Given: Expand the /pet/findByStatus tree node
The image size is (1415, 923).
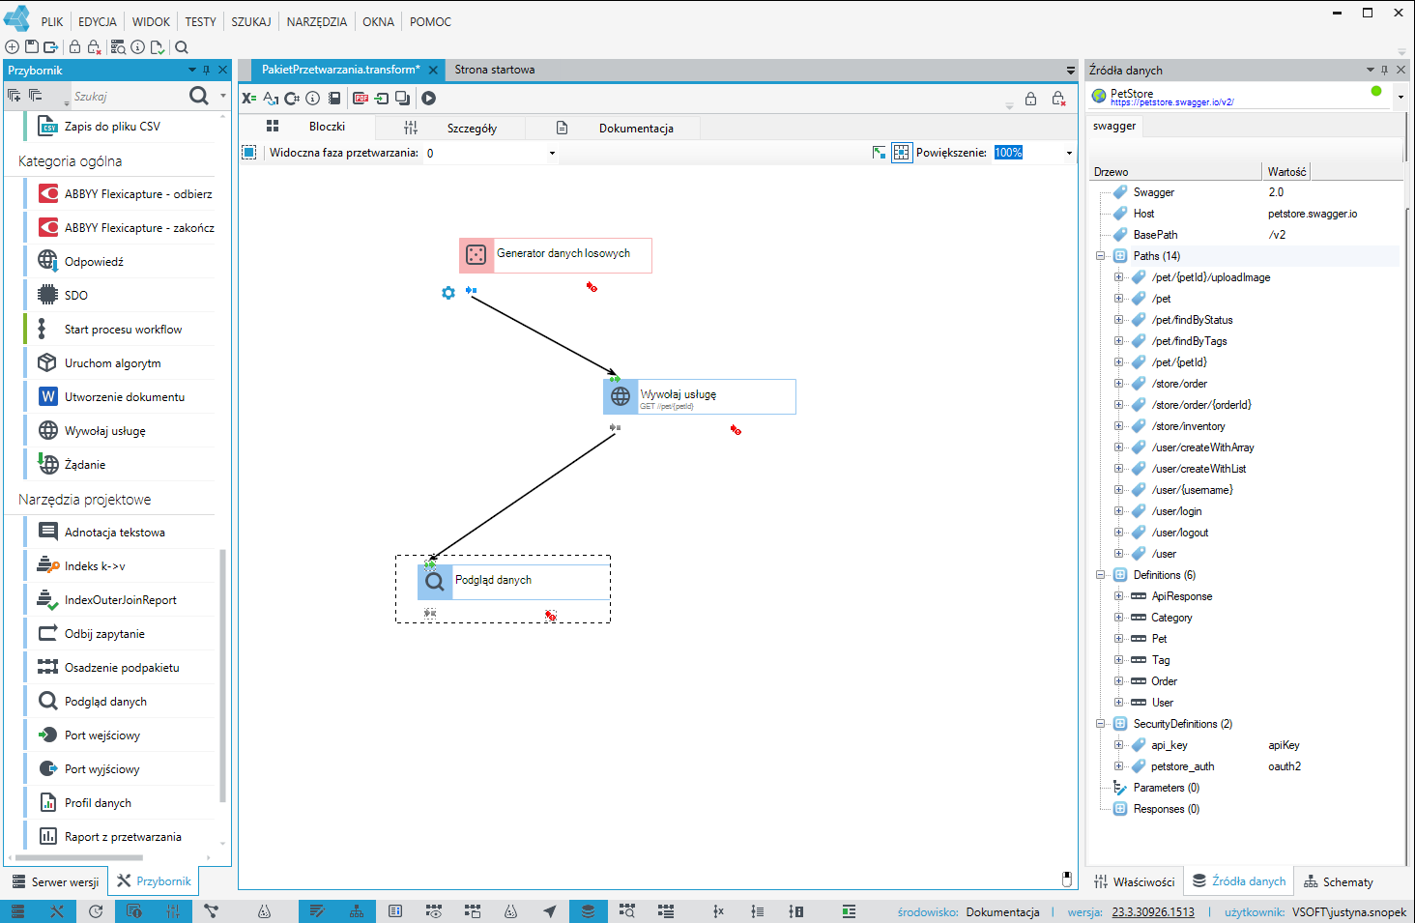Looking at the screenshot, I should tap(1119, 320).
